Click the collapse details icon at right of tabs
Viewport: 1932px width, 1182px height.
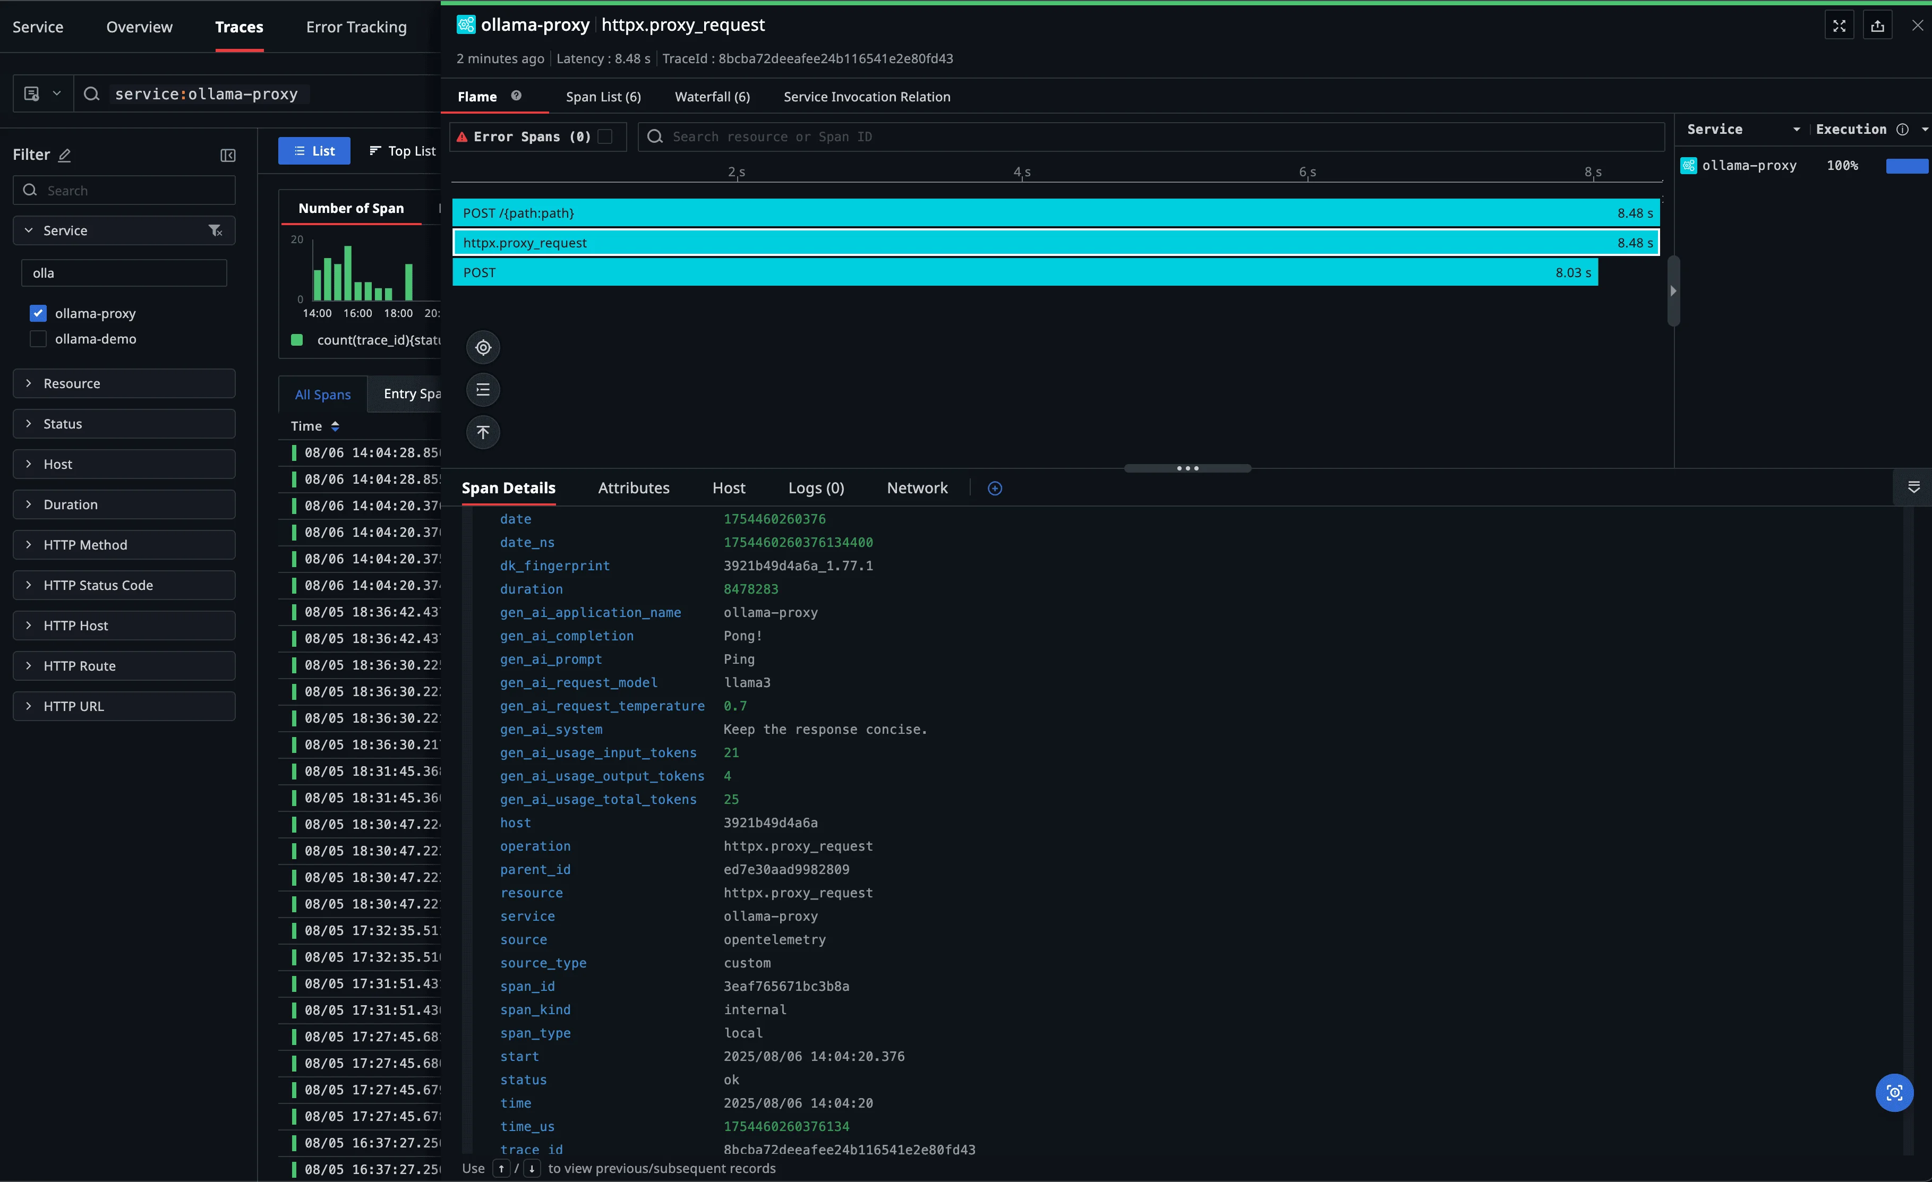[x=1913, y=487]
